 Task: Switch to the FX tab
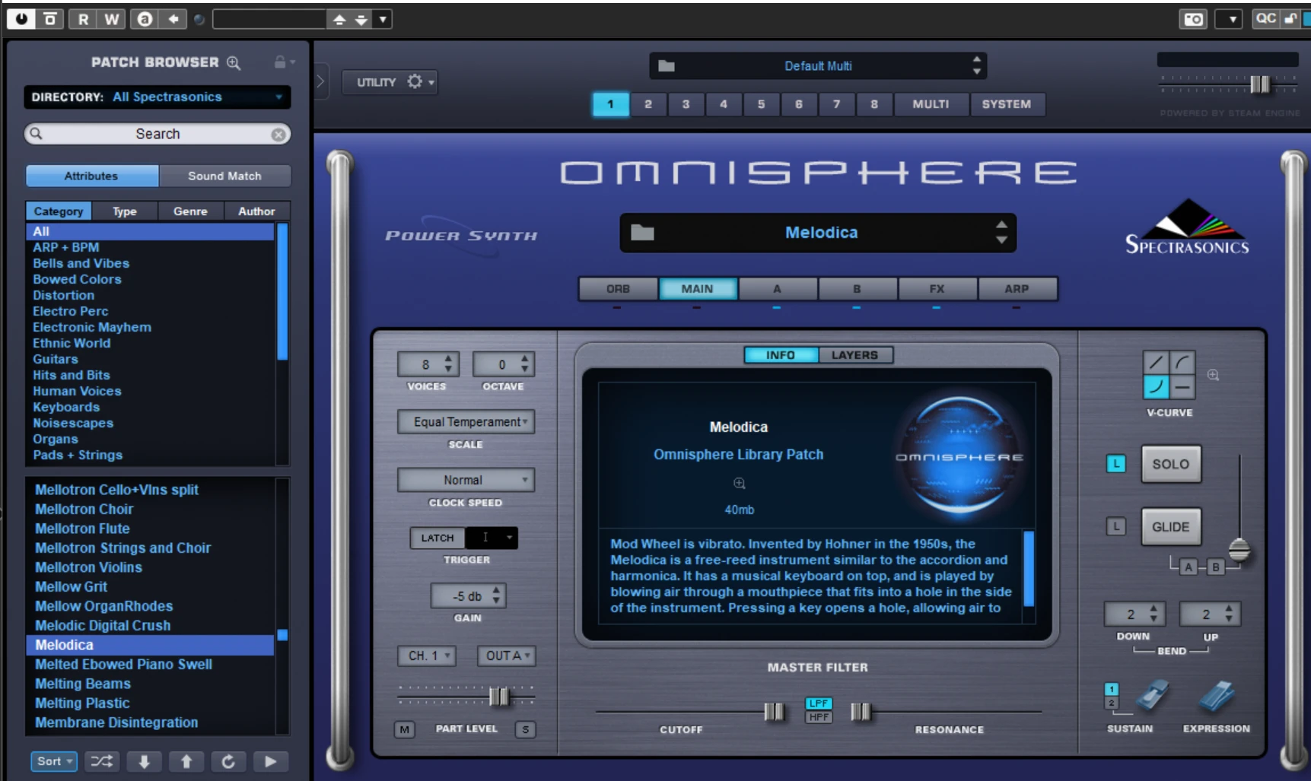click(937, 289)
